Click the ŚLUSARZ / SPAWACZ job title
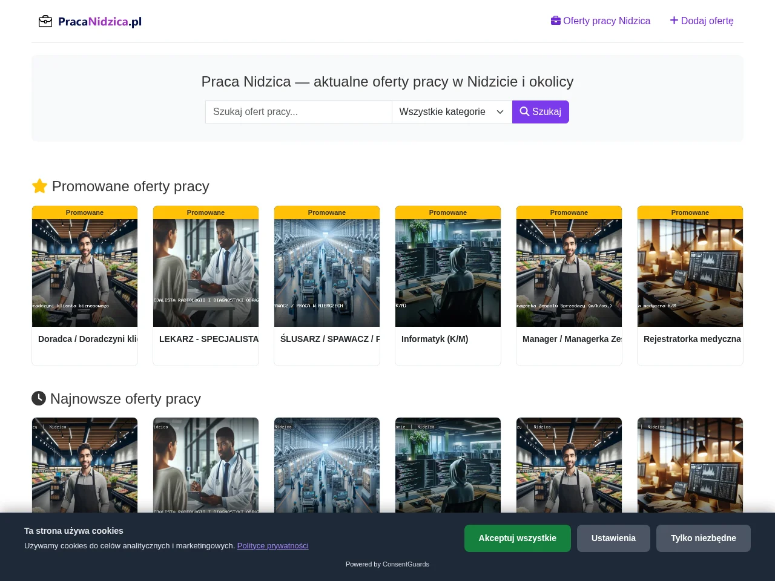This screenshot has height=581, width=775. click(x=330, y=339)
